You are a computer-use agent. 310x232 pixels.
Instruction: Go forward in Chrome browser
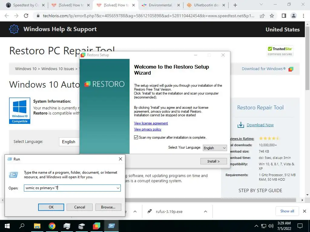[16, 16]
